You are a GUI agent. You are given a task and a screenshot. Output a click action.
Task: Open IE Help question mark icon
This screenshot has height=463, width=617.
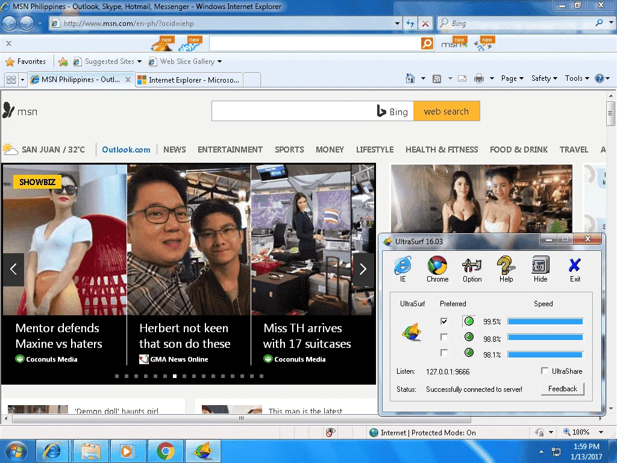(599, 78)
